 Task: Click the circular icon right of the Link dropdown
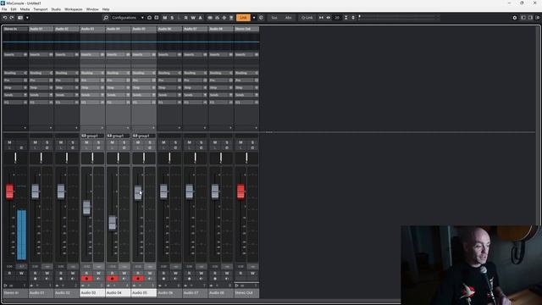261,18
